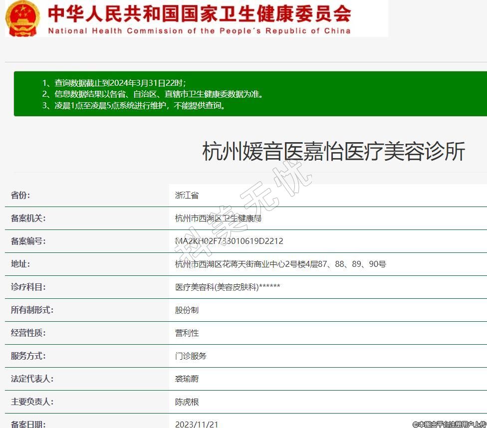Viewport: 487px width, 428px height.
Task: Click the 股份制 ownership form value
Action: pyautogui.click(x=187, y=310)
